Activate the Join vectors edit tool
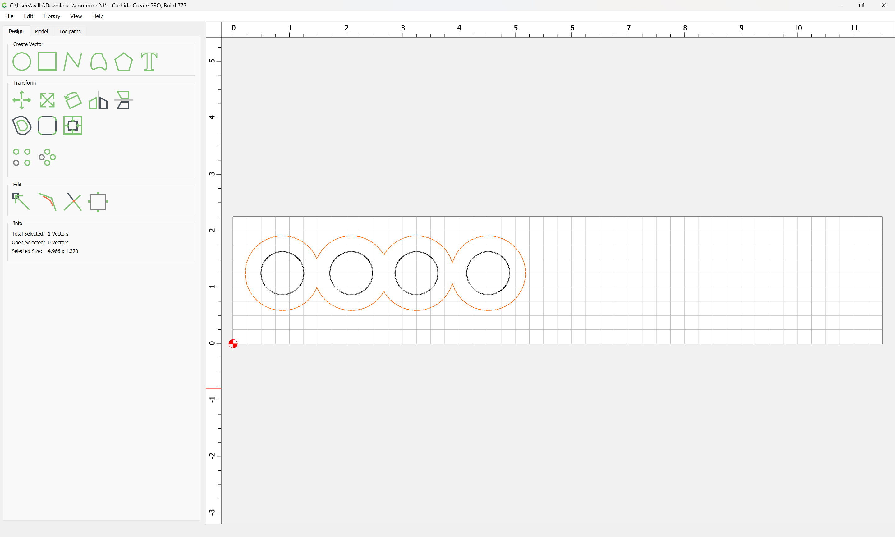This screenshot has width=895, height=537. (x=47, y=202)
